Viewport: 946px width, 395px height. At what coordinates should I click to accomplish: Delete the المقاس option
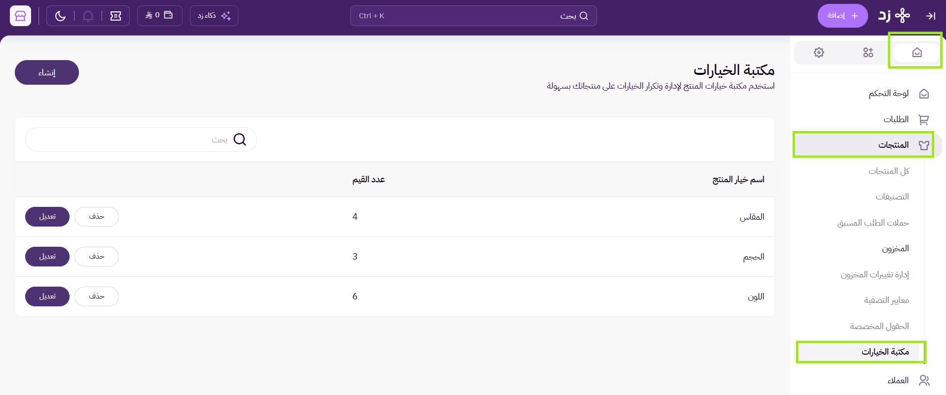click(x=97, y=217)
